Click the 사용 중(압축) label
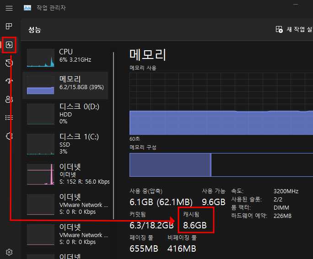The image size is (313, 259). [146, 191]
